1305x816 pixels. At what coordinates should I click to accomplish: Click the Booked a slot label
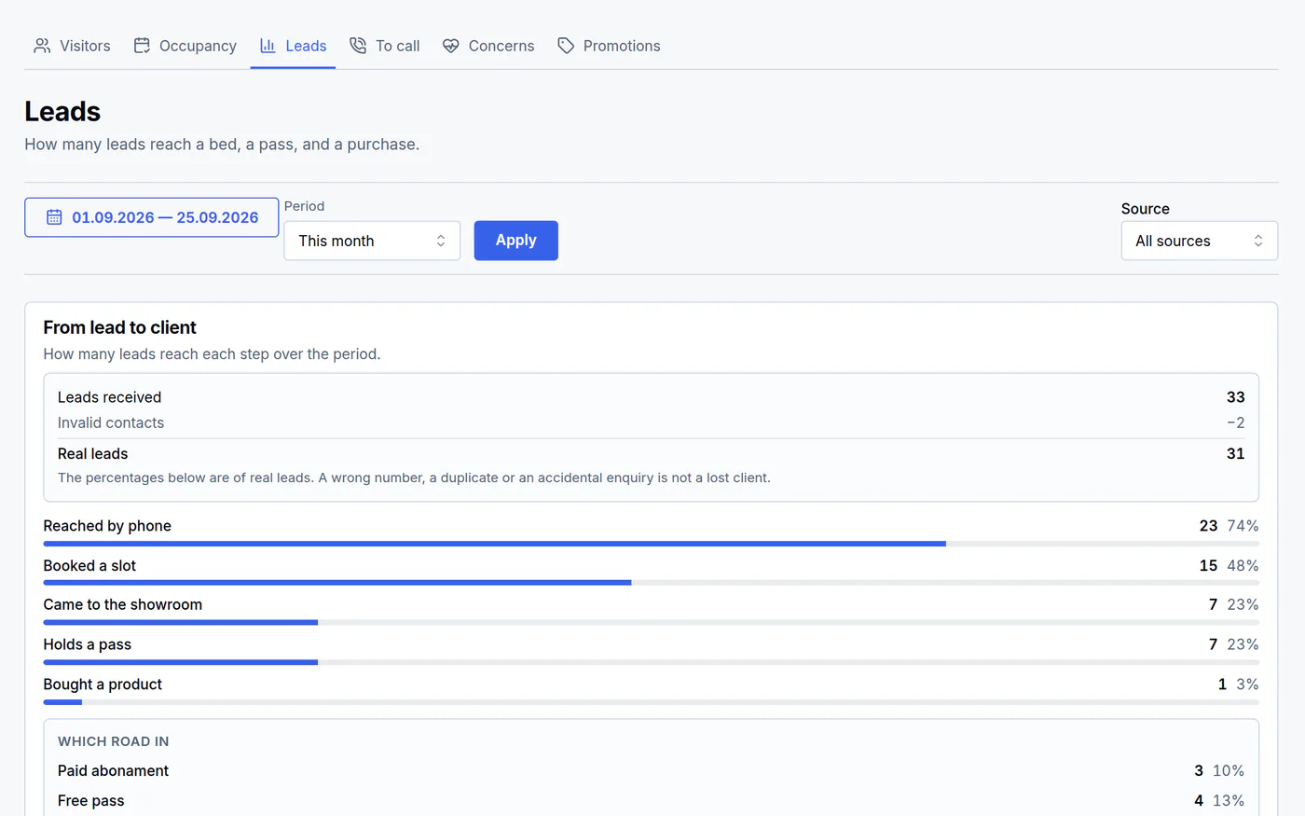89,566
